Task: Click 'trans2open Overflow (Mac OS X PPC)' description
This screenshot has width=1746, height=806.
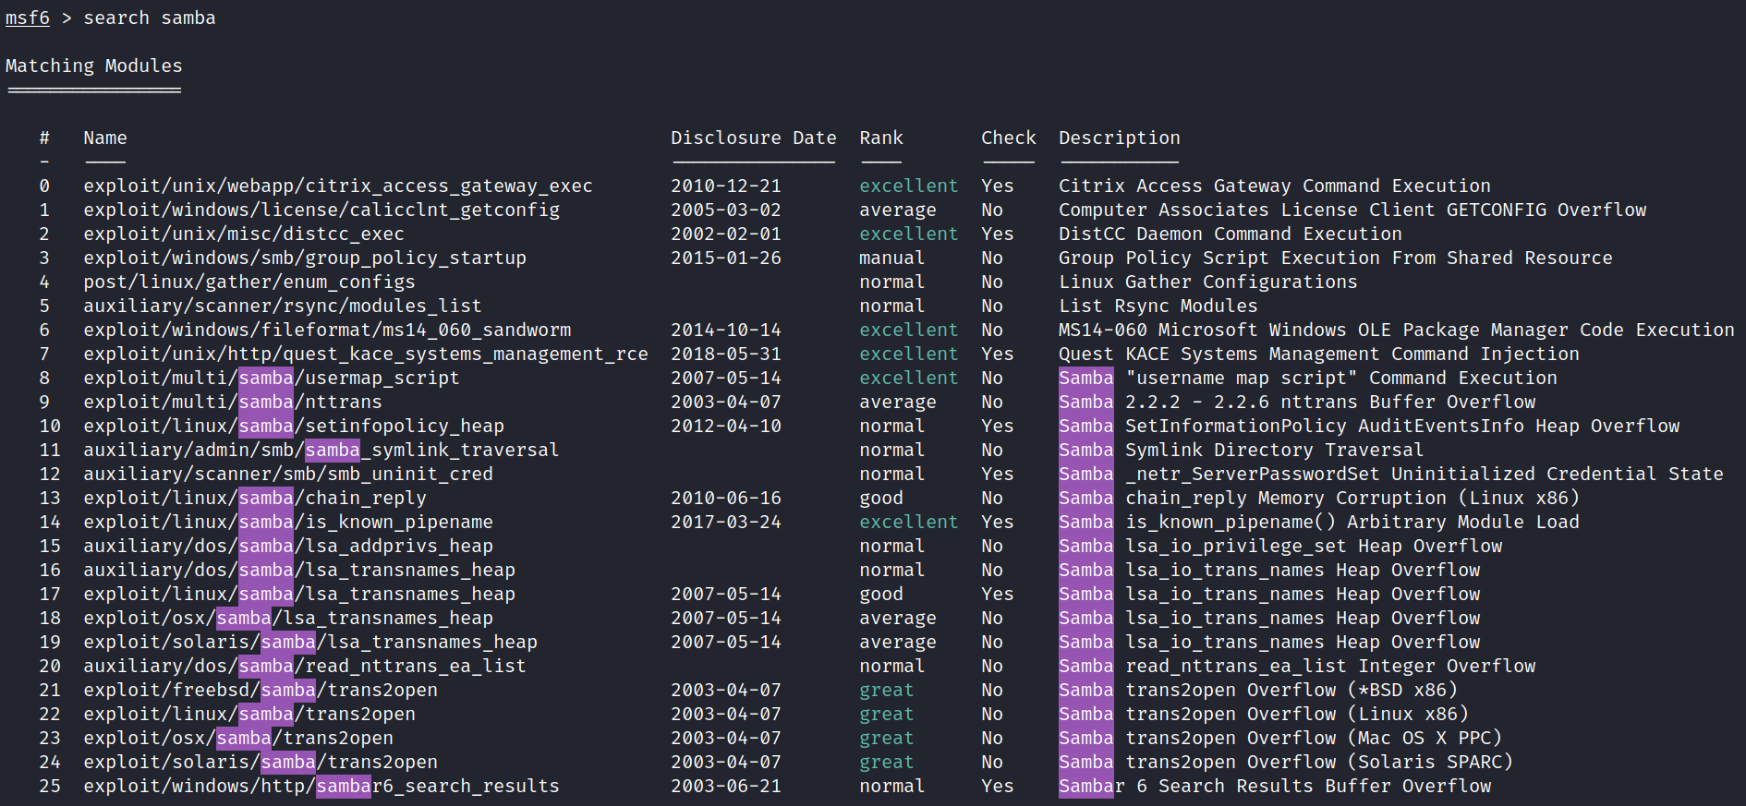Action: point(1314,738)
